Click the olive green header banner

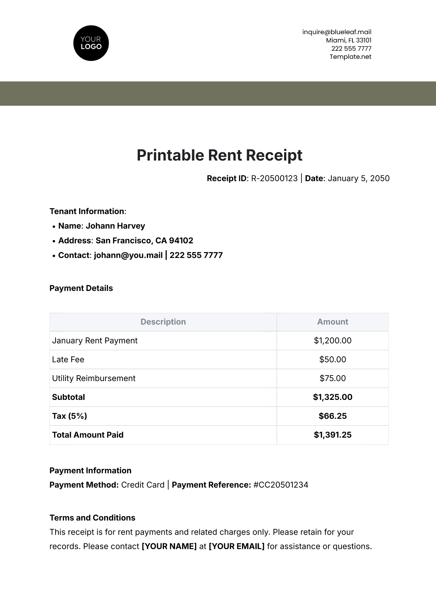[x=218, y=93]
